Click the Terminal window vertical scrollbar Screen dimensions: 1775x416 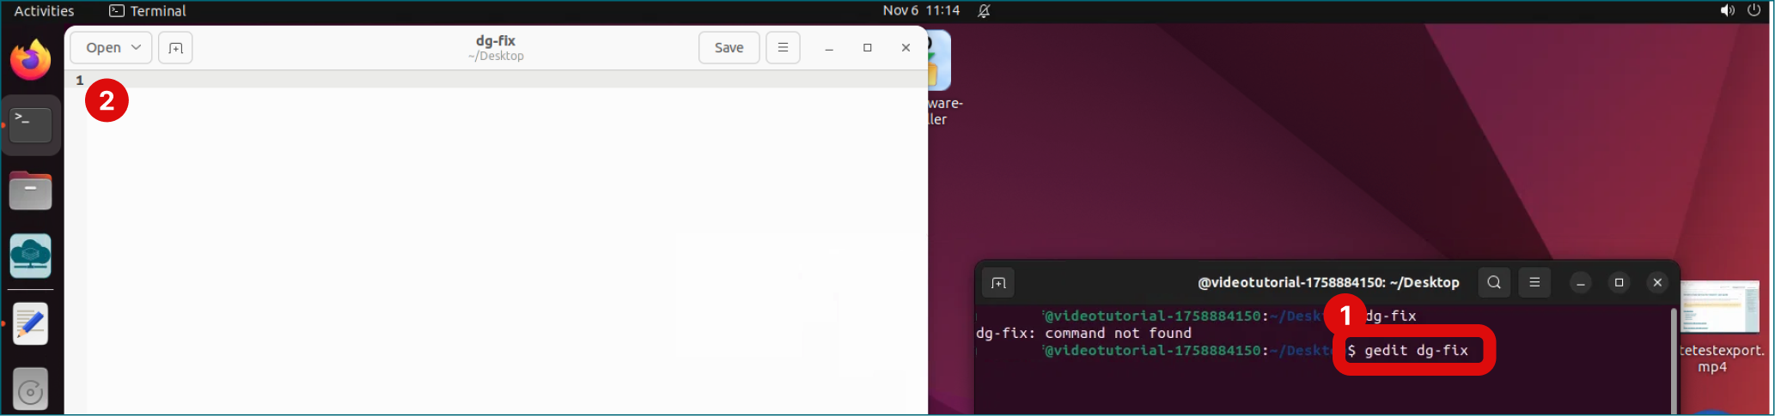[x=1673, y=360]
